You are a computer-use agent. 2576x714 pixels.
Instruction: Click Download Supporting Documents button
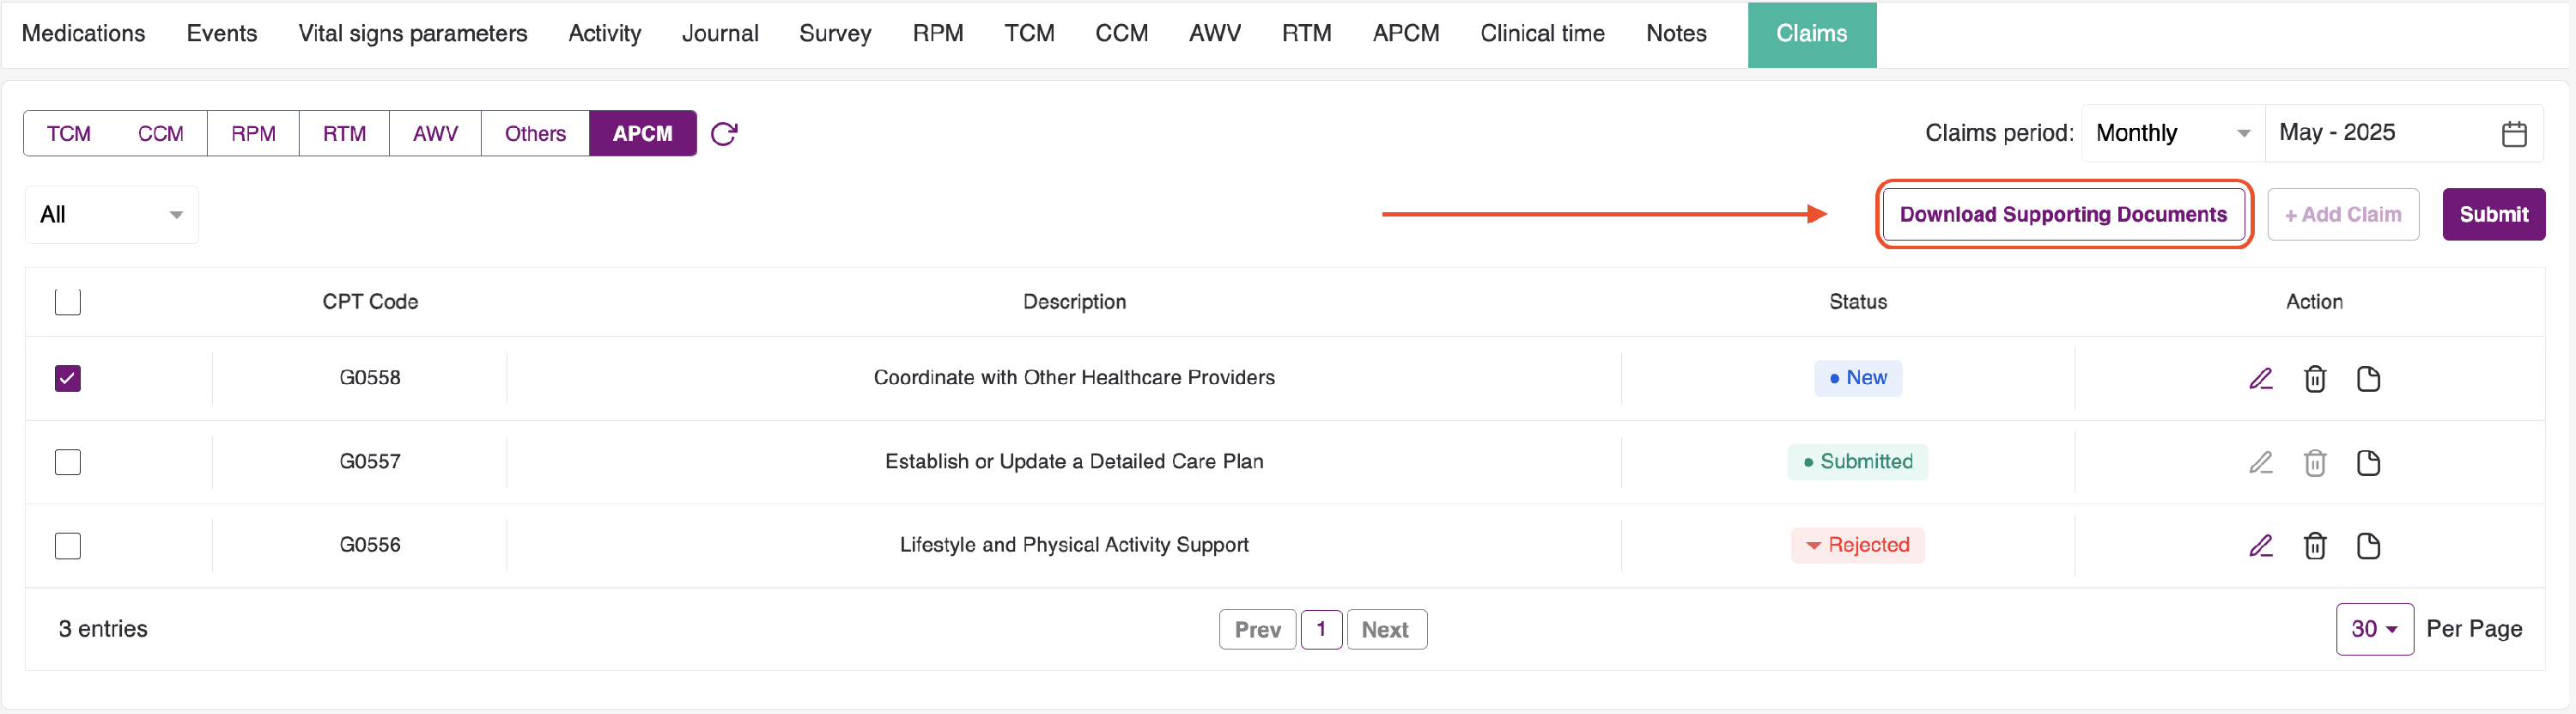tap(2062, 215)
